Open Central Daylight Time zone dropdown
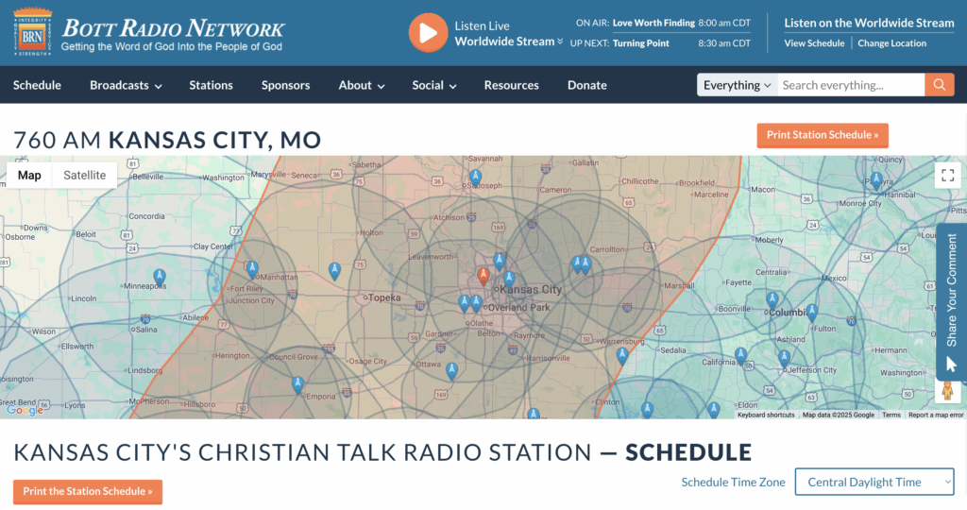 click(874, 482)
